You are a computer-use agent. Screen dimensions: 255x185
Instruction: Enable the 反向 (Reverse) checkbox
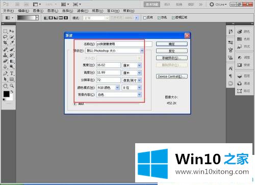145,18
